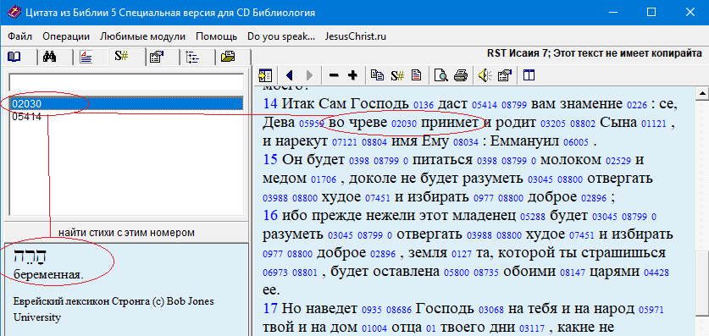Open the dictionary tab with red A icon

(x=86, y=57)
